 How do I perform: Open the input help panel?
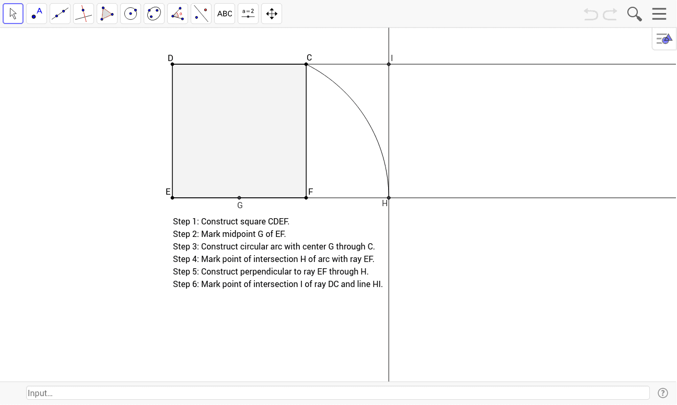coord(662,392)
